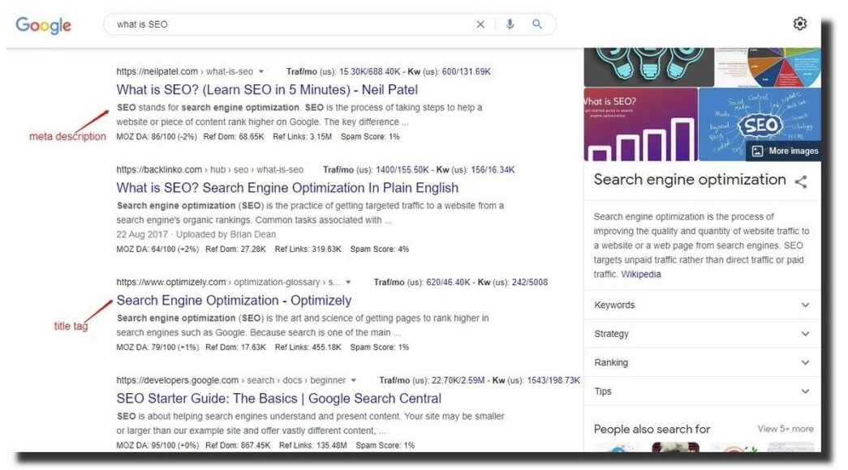Image resolution: width=848 pixels, height=470 pixels.
Task: Open 'SEO Starter Guide: The Basics' result
Action: click(278, 399)
